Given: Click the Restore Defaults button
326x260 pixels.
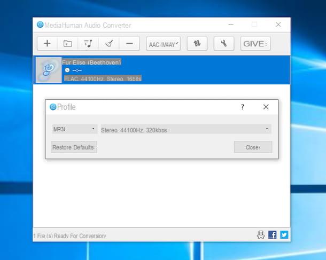Looking at the screenshot, I should [x=74, y=147].
